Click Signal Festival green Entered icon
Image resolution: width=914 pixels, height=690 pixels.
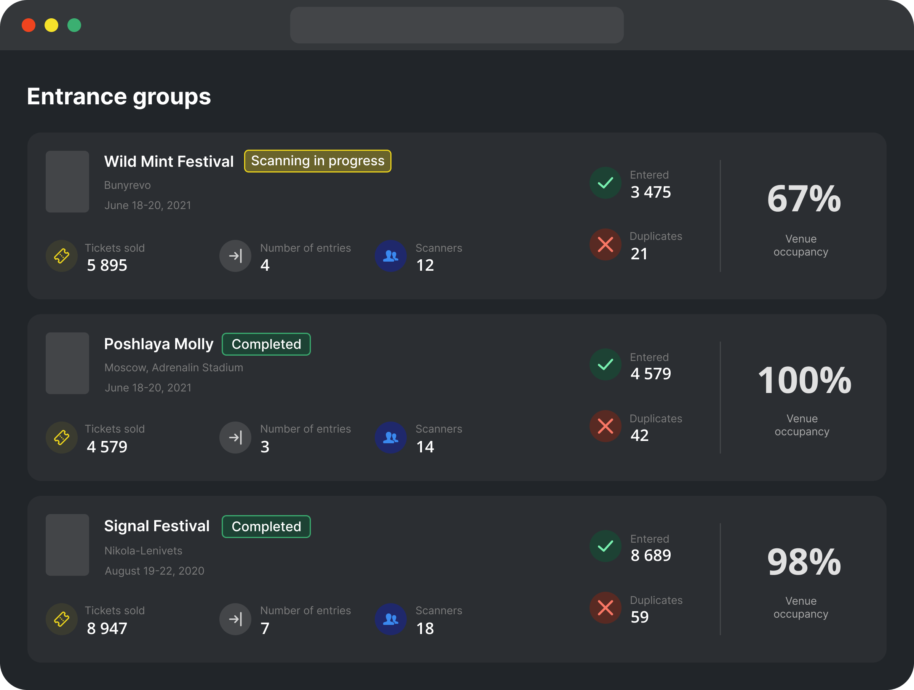(x=606, y=546)
